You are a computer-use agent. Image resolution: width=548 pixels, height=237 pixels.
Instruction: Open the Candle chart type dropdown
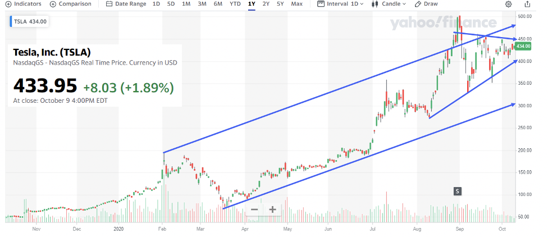pos(389,4)
